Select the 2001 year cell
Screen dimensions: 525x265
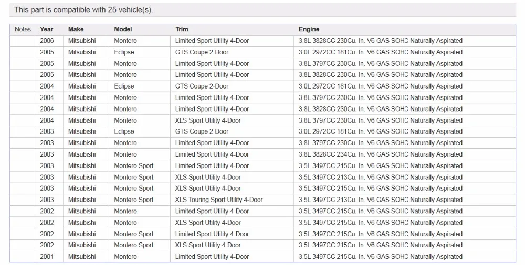click(x=47, y=257)
